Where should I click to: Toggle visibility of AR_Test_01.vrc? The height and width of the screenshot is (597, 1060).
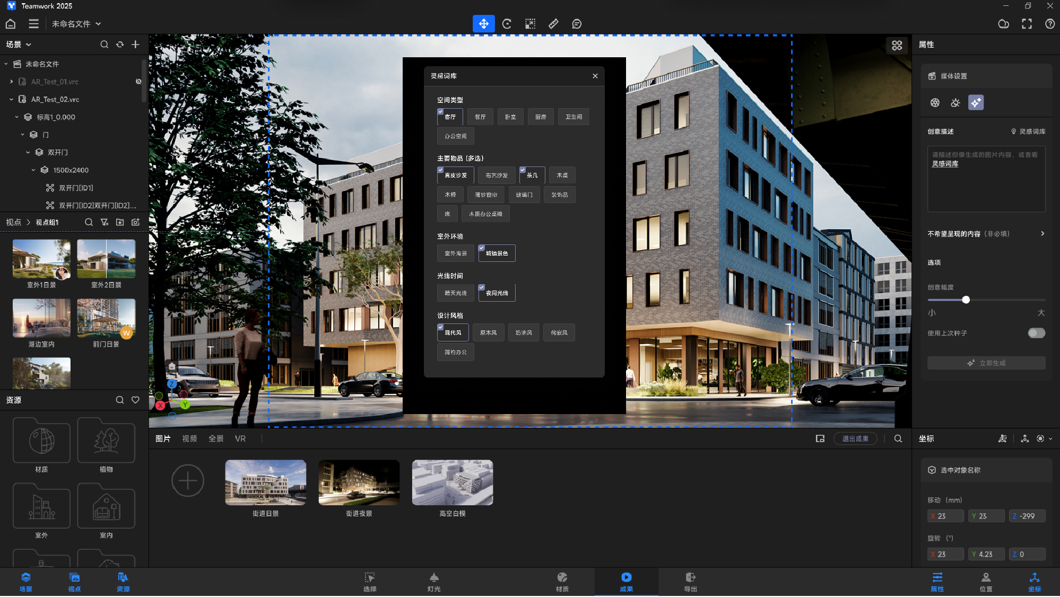(138, 82)
